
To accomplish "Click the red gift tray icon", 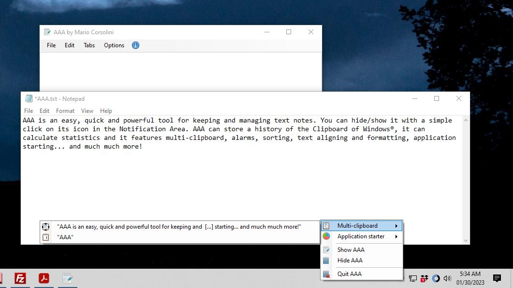I will pos(425,278).
